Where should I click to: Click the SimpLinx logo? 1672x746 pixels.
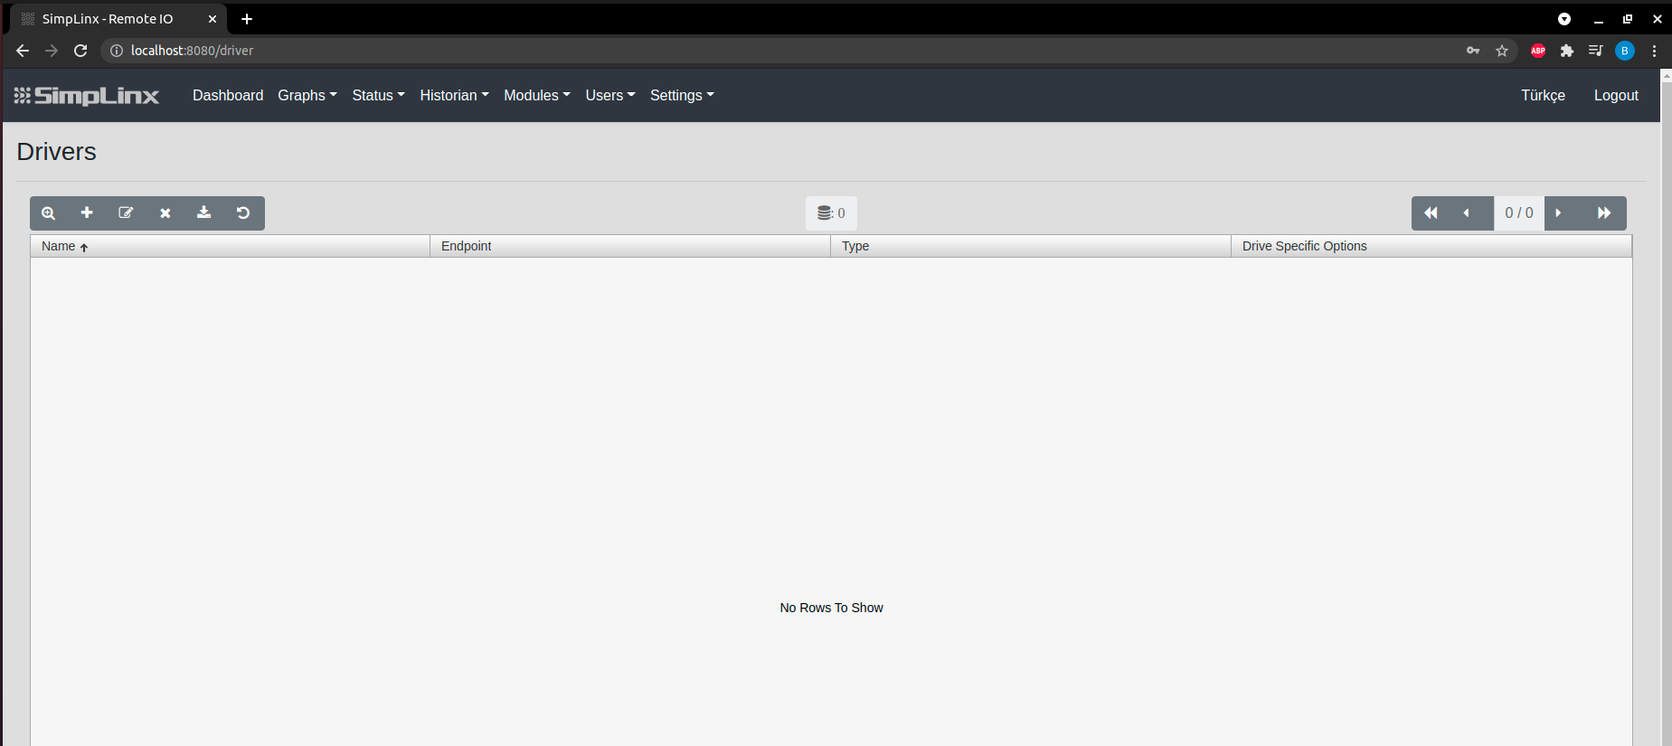[x=87, y=96]
